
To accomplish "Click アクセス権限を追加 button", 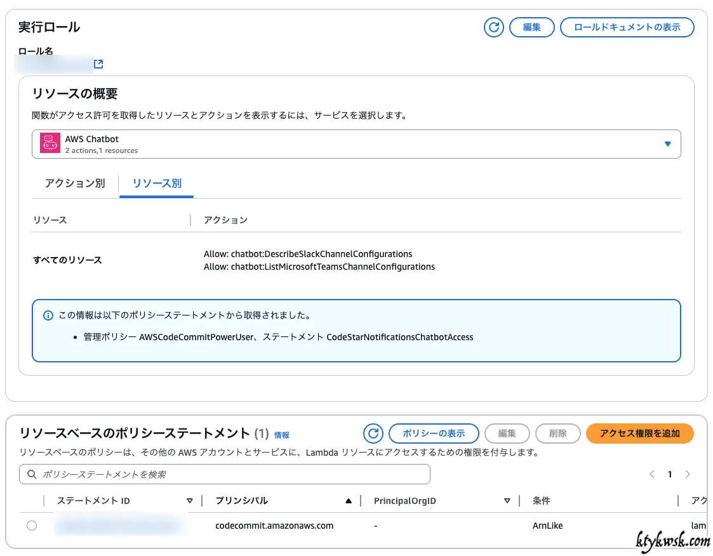I will point(640,434).
